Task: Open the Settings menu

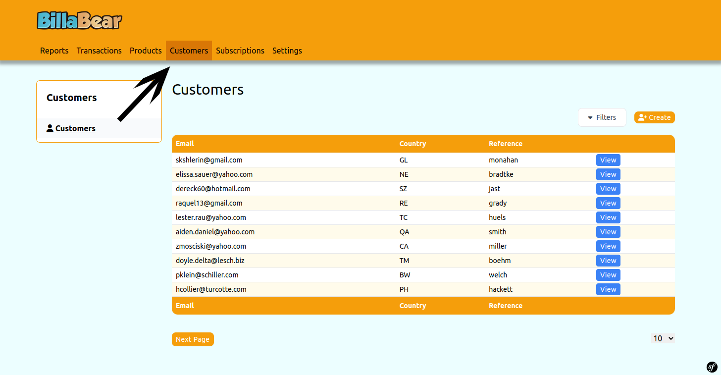Action: point(287,51)
